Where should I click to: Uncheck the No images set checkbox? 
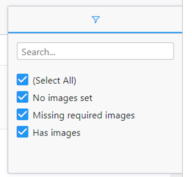click(x=23, y=97)
